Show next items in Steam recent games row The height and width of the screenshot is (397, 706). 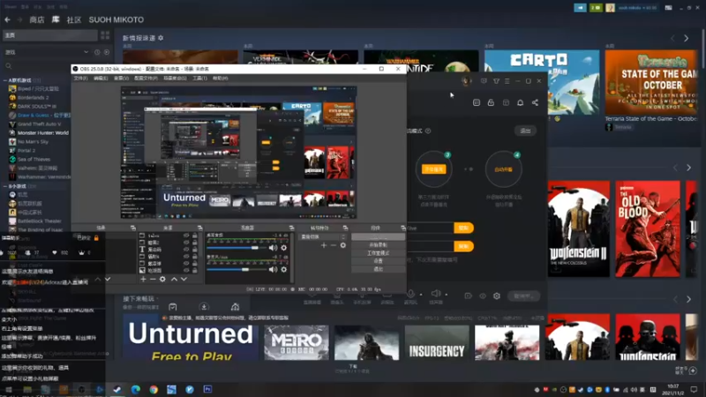[689, 168]
